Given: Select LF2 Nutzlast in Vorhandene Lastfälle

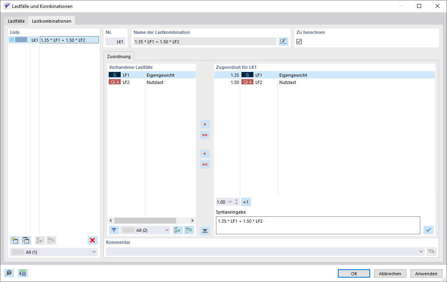Looking at the screenshot, I should pos(152,82).
